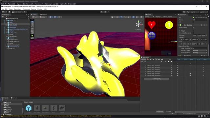Screen dimensions: 210x118
Task: Click the Edit Collider button
Action: point(194,28)
